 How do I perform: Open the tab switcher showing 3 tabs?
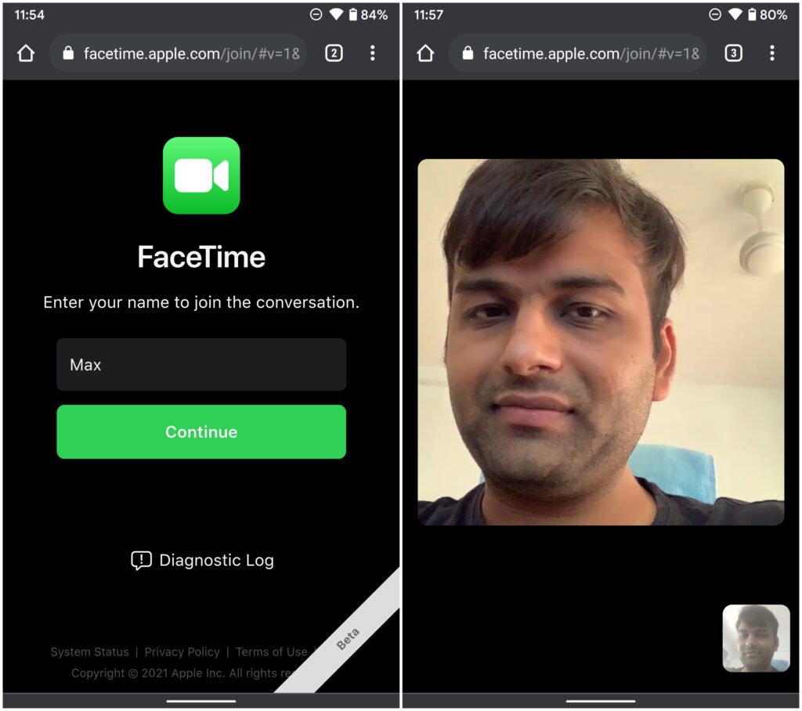click(733, 53)
